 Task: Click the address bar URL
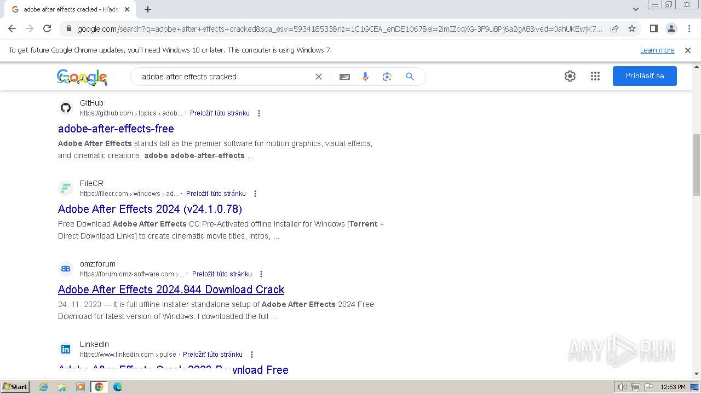click(340, 29)
